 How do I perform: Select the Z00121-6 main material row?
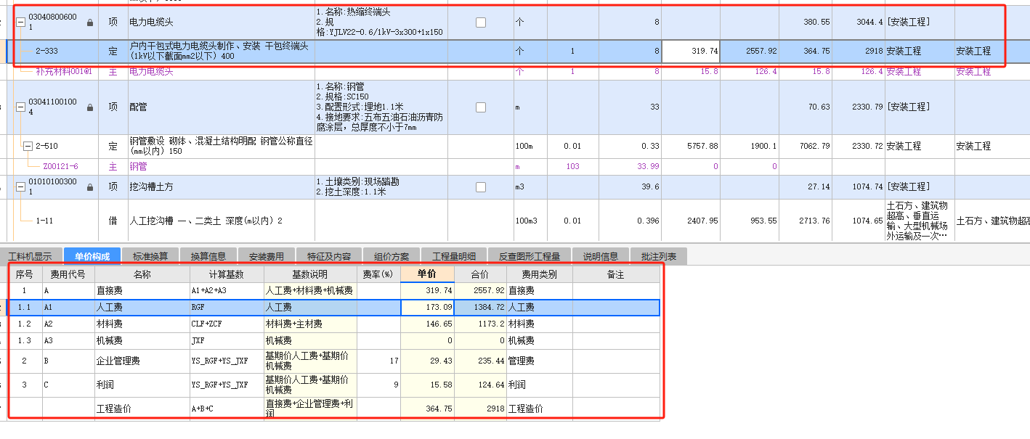pos(60,166)
